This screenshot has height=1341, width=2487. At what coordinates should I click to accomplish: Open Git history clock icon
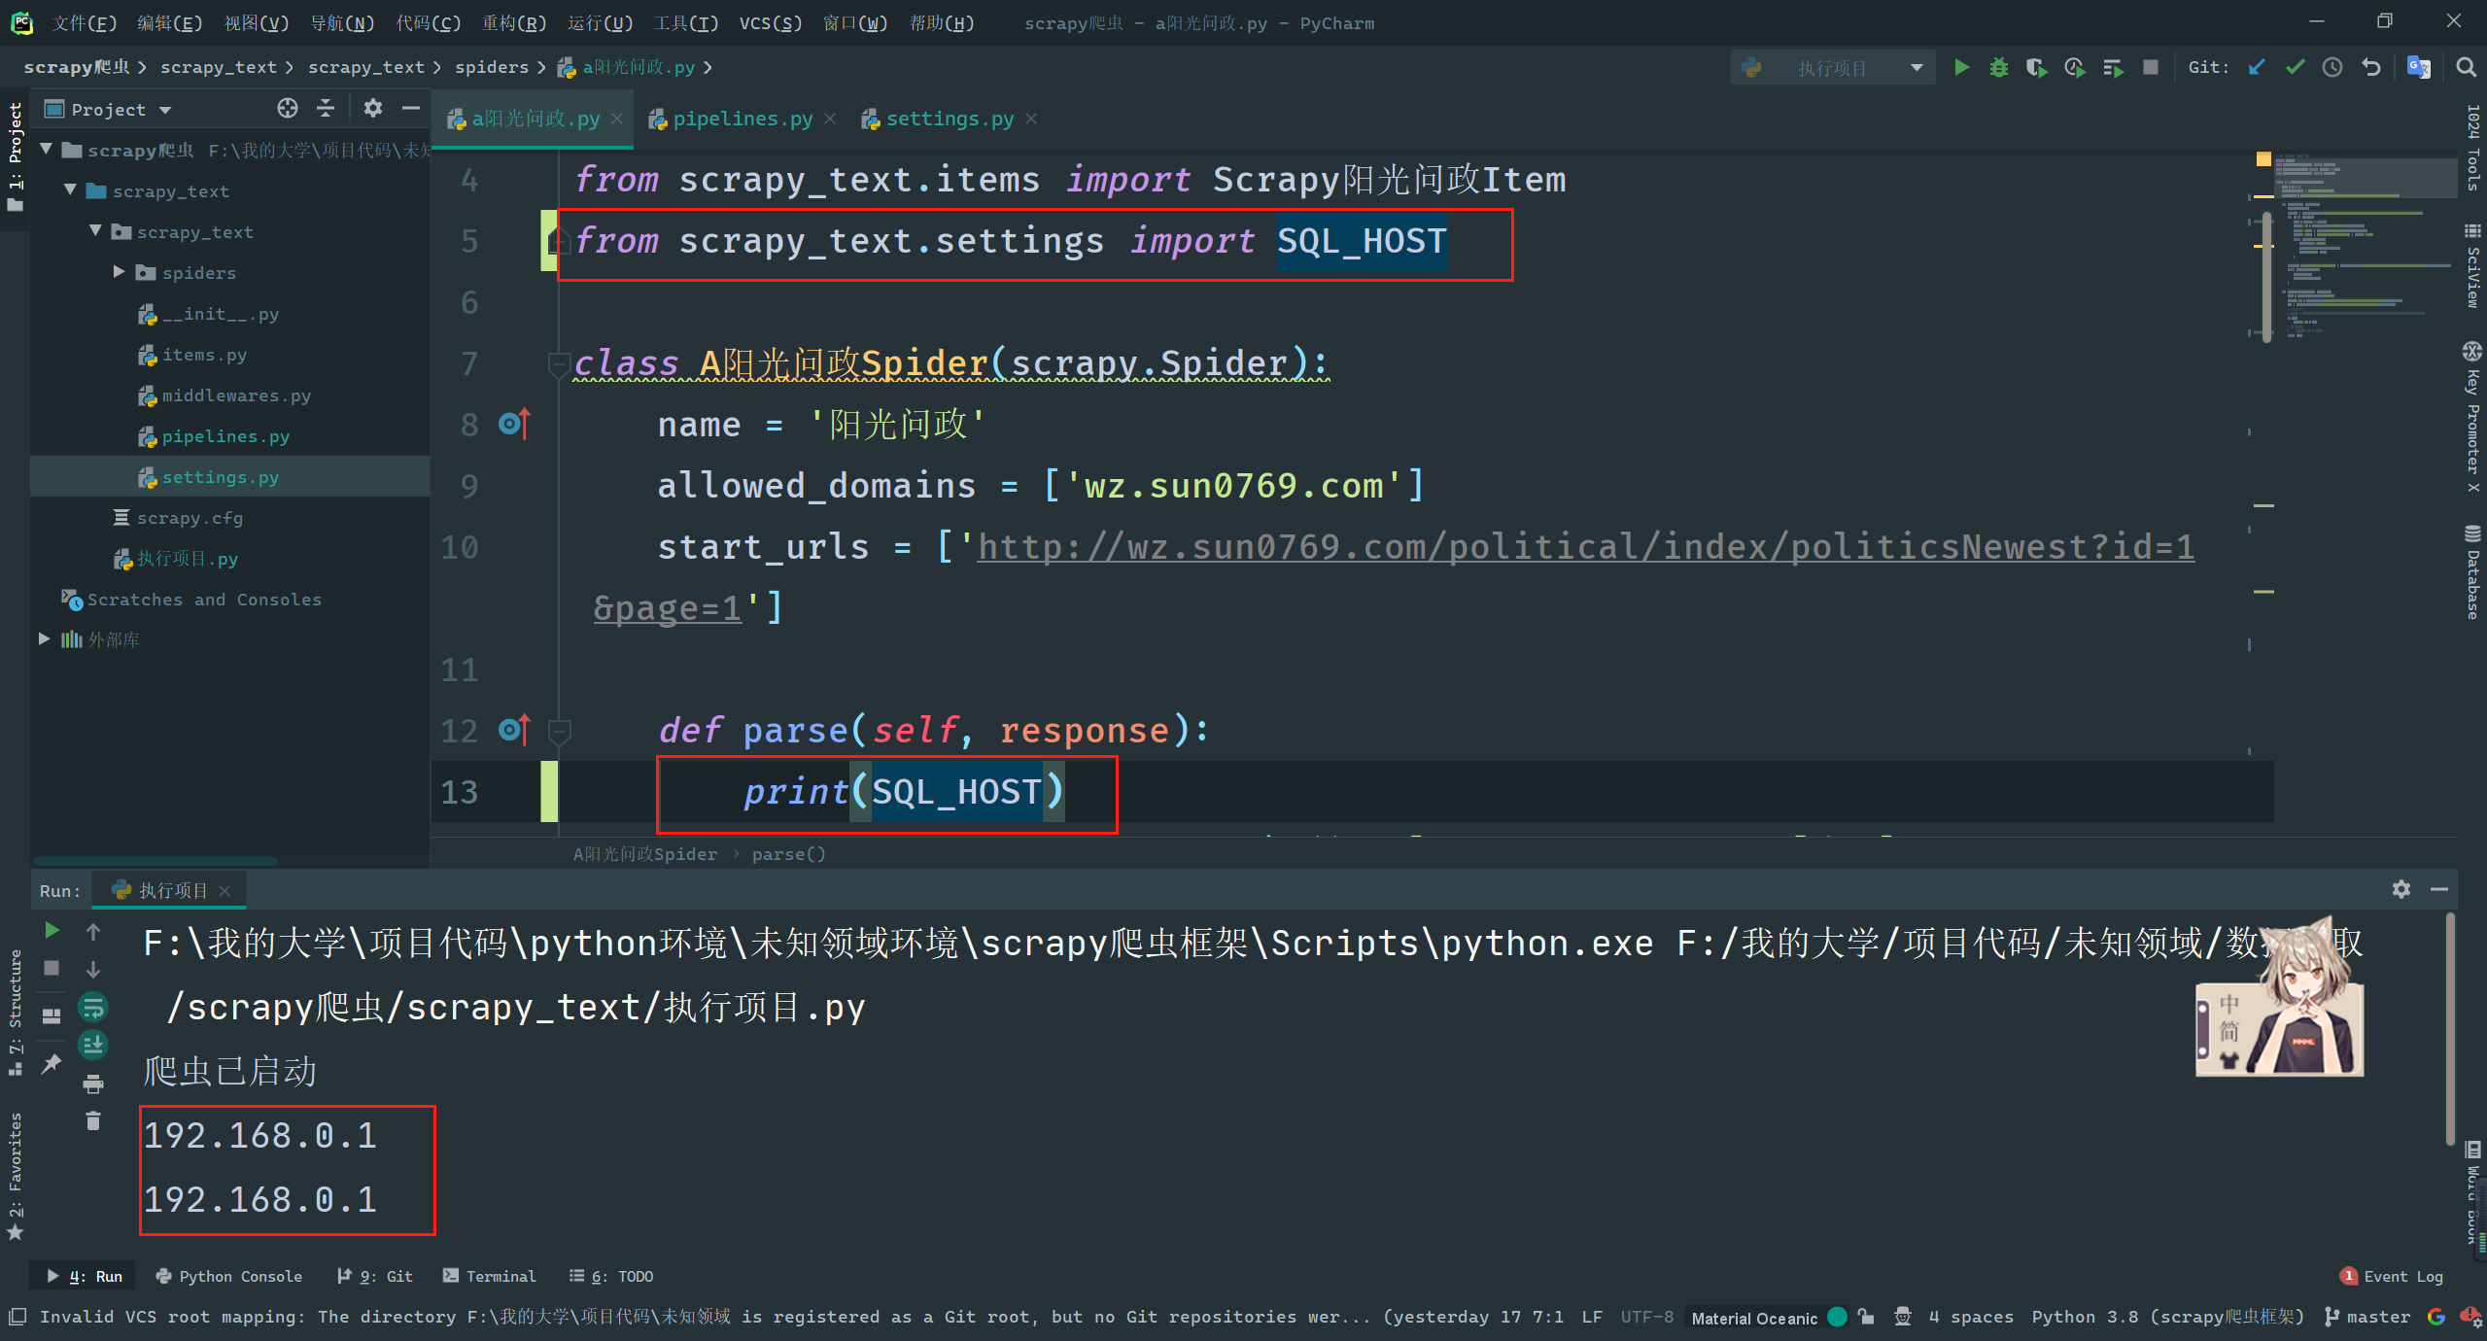click(x=2332, y=67)
